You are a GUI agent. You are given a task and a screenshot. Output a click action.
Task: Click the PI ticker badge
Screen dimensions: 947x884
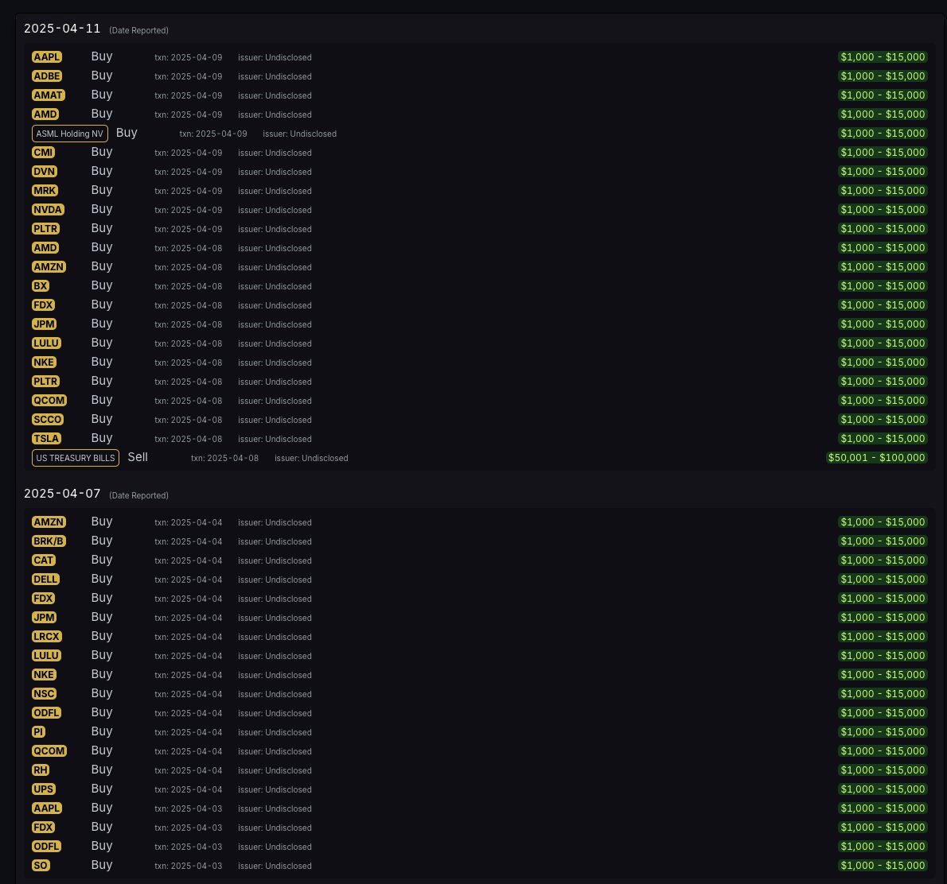click(x=39, y=732)
